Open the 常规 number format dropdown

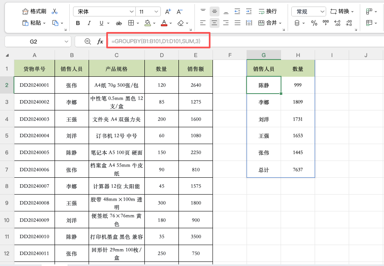(x=309, y=11)
